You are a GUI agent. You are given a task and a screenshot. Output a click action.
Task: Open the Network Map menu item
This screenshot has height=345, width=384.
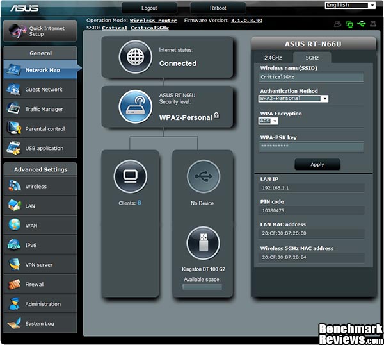(x=40, y=70)
